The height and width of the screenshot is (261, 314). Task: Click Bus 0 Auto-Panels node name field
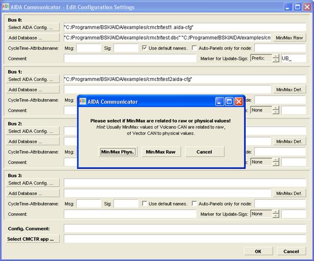pos(280,48)
